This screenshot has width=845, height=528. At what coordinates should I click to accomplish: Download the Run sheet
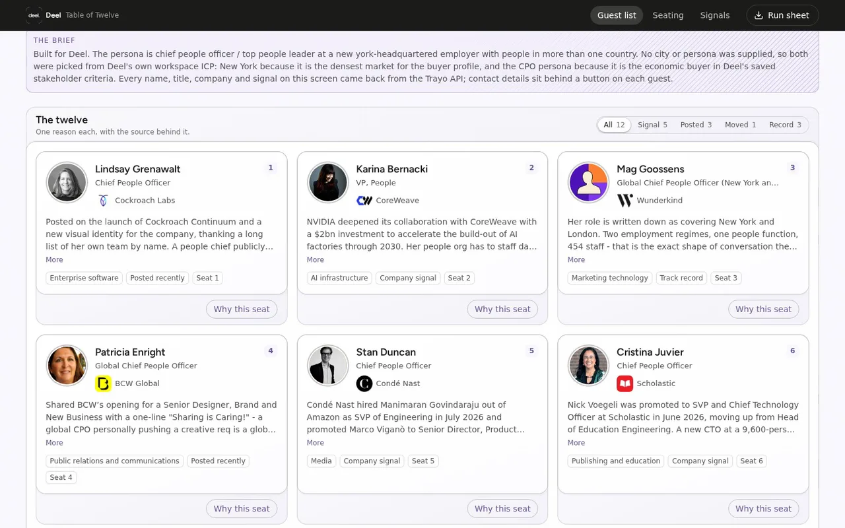[x=782, y=15]
